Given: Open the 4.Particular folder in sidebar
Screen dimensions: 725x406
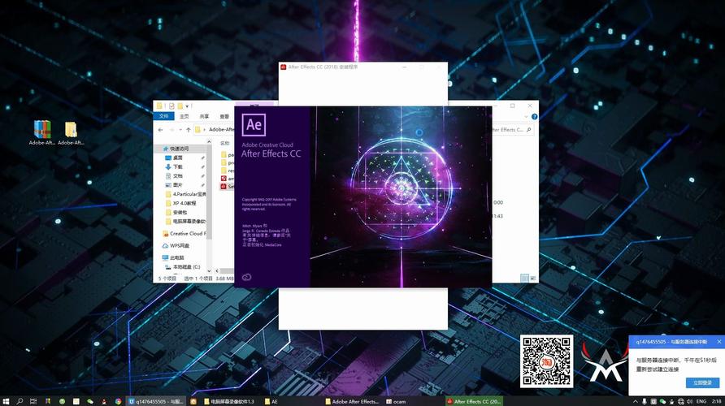Looking at the screenshot, I should [x=185, y=194].
